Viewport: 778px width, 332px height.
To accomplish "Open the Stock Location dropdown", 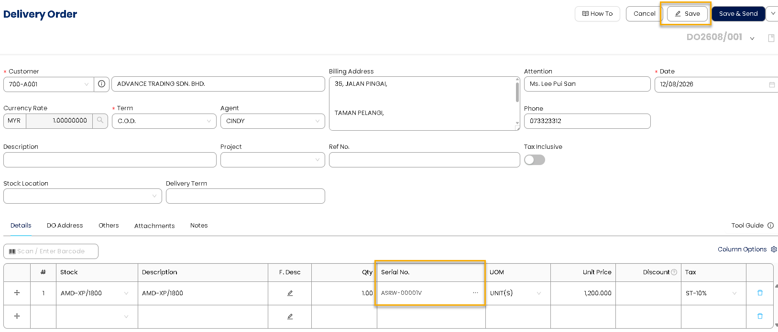I will (x=154, y=196).
